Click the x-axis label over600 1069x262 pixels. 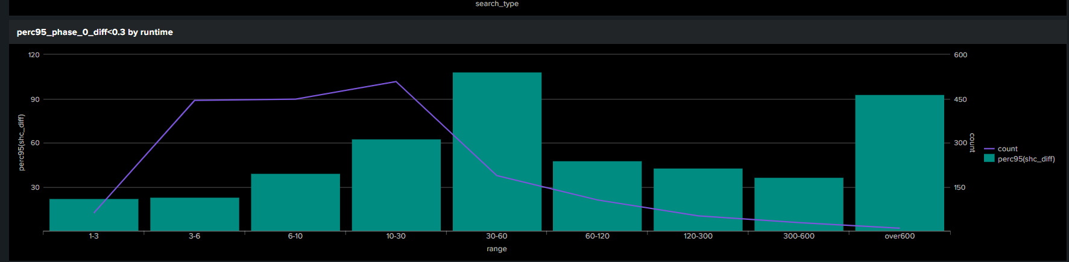click(x=900, y=236)
